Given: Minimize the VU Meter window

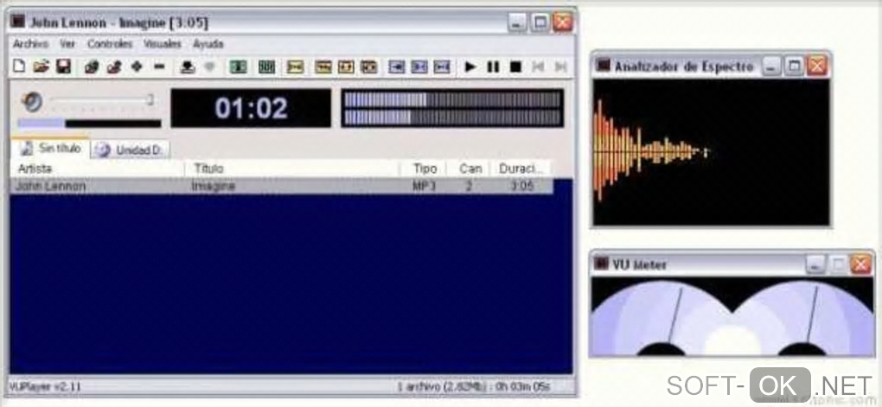Looking at the screenshot, I should pyautogui.click(x=815, y=264).
